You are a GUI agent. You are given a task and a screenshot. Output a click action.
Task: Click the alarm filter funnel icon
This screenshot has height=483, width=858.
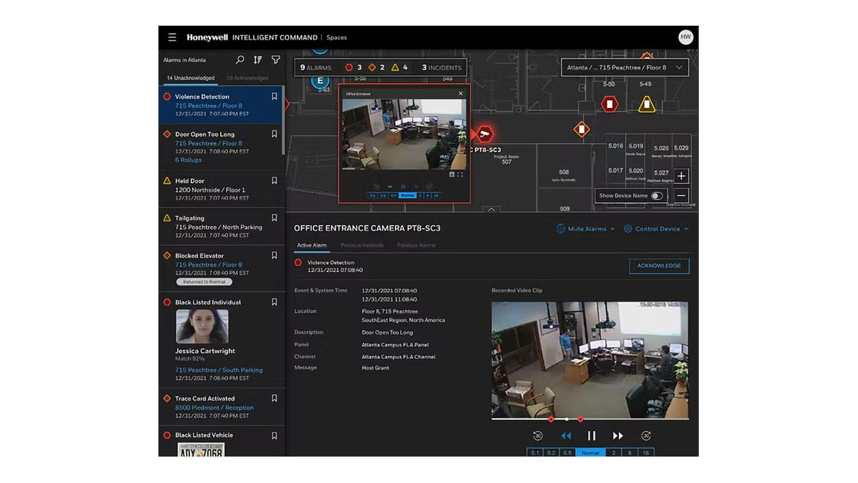tap(276, 59)
